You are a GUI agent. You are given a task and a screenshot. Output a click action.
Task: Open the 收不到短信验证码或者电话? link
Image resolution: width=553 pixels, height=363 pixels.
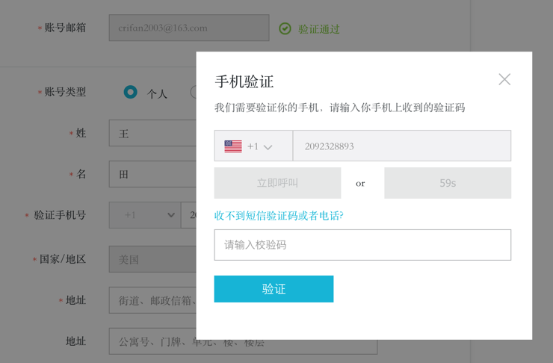tap(279, 216)
